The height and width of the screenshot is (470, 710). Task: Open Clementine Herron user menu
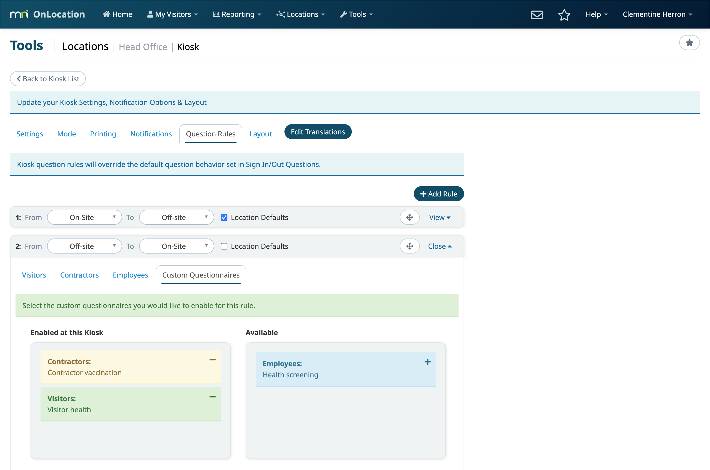pos(657,14)
